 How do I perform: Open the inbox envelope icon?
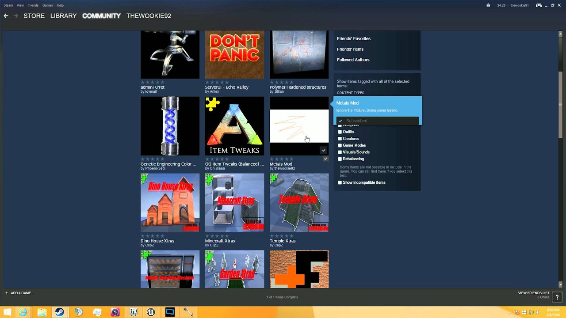(488, 5)
